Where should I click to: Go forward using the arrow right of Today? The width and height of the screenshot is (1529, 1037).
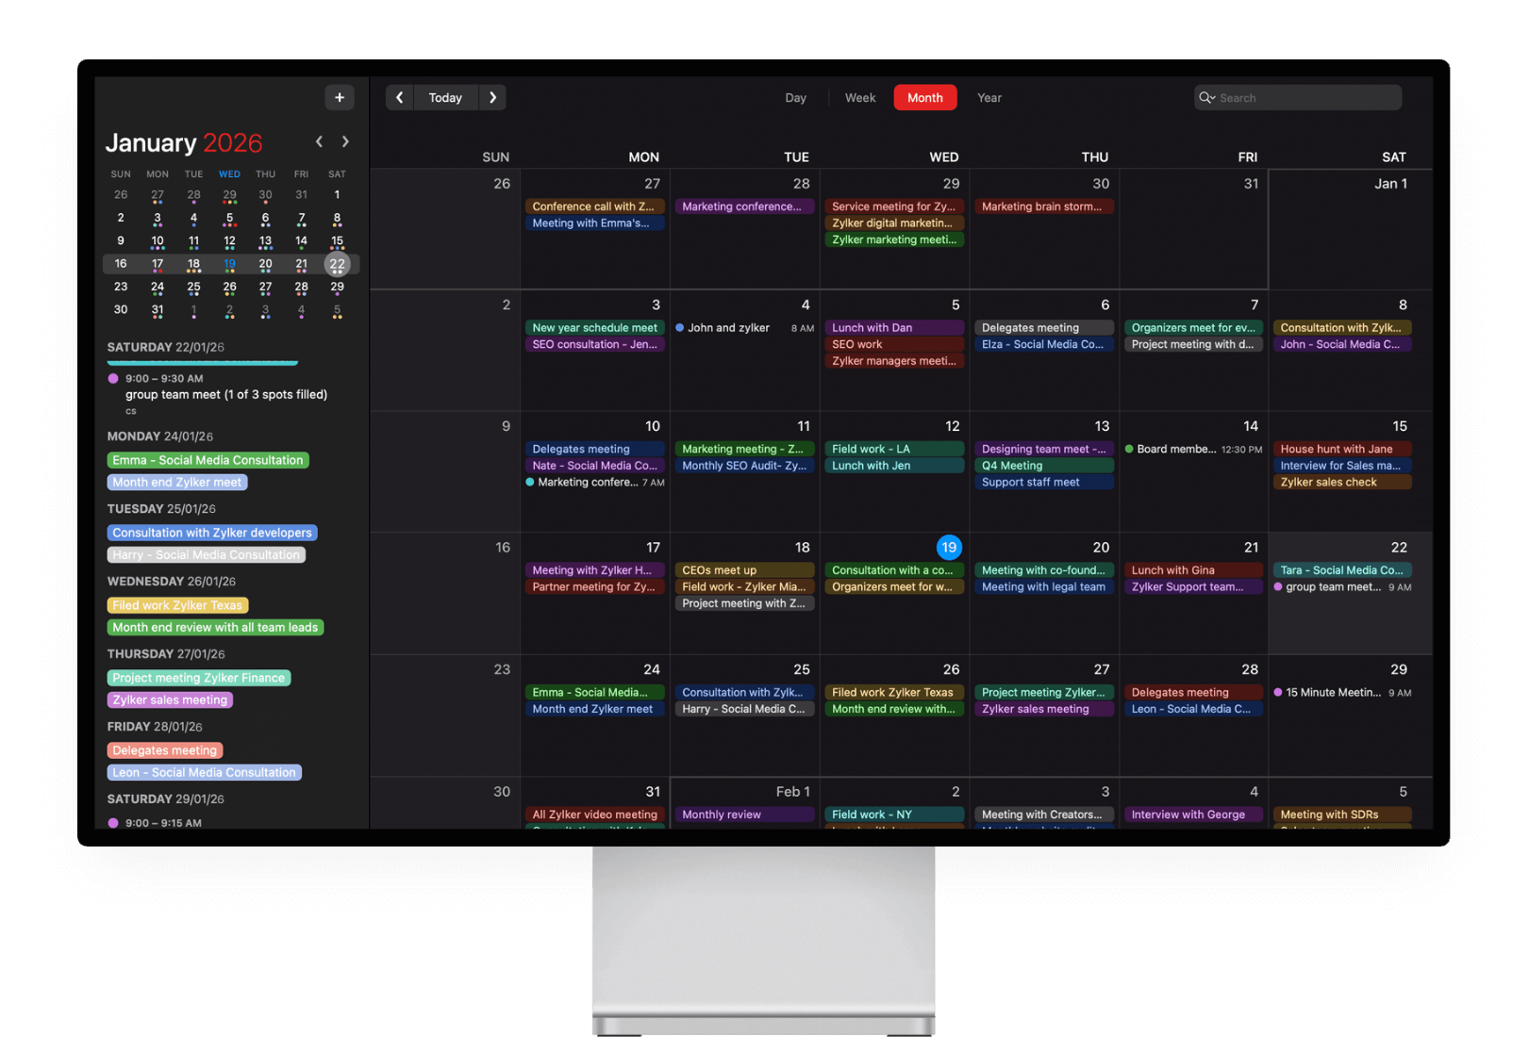[492, 97]
